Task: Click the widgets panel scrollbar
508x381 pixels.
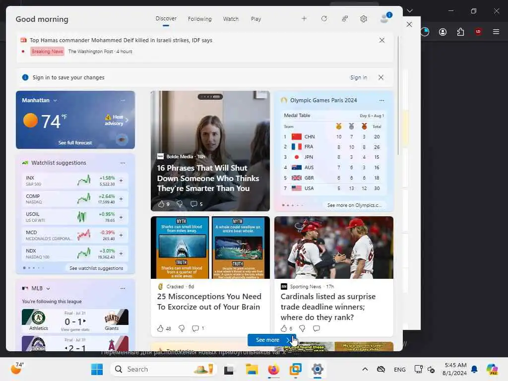Action: coord(398,96)
